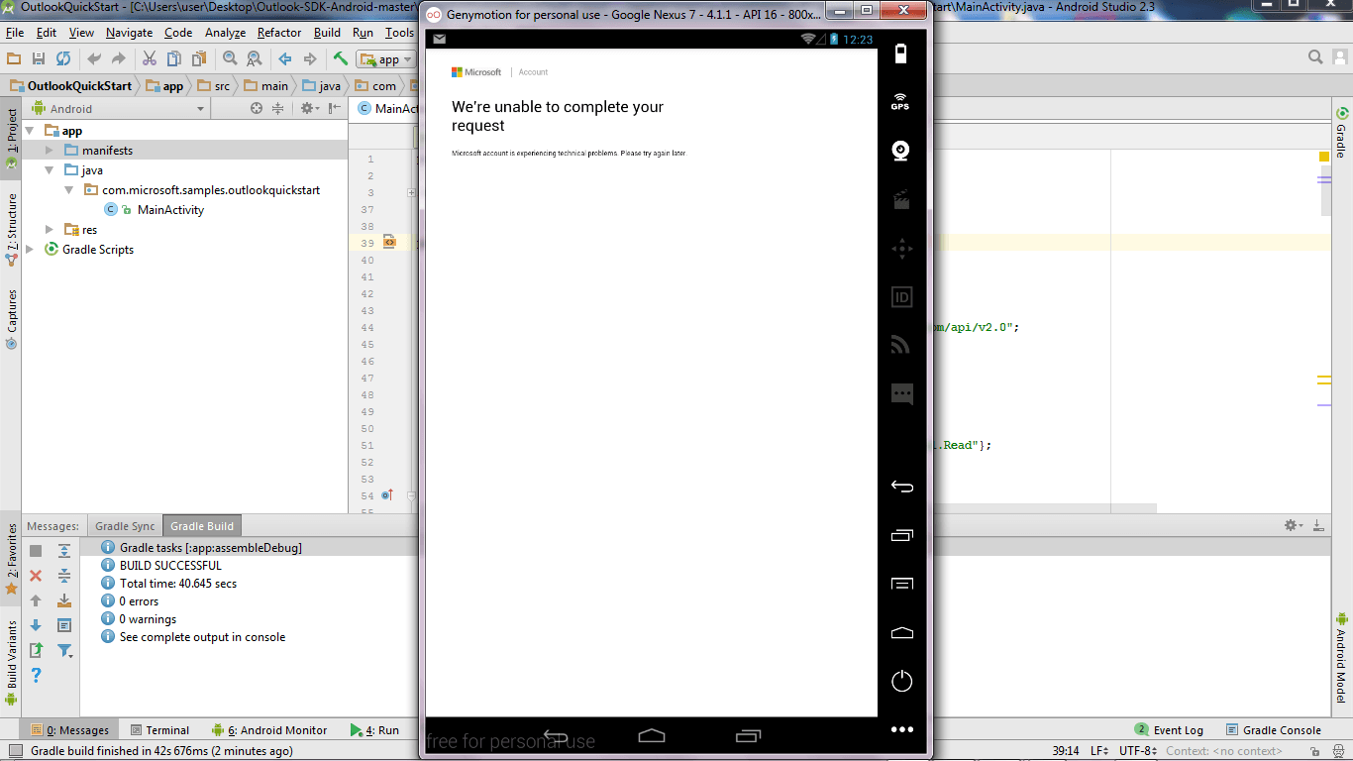Click OutlookQuickStart breadcrumb in navigation bar
1353x761 pixels.
point(69,86)
